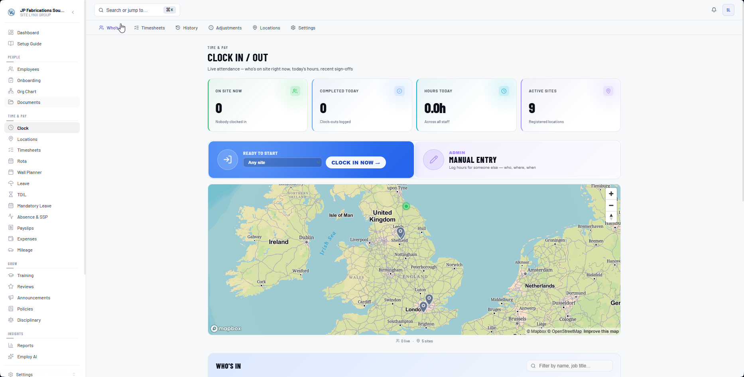
Task: Zoom out on the map
Action: click(611, 205)
